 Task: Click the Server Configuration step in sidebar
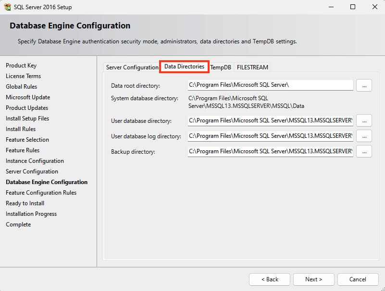coord(32,172)
